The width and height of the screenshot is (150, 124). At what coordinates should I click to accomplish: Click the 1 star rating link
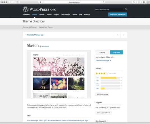click(97, 88)
